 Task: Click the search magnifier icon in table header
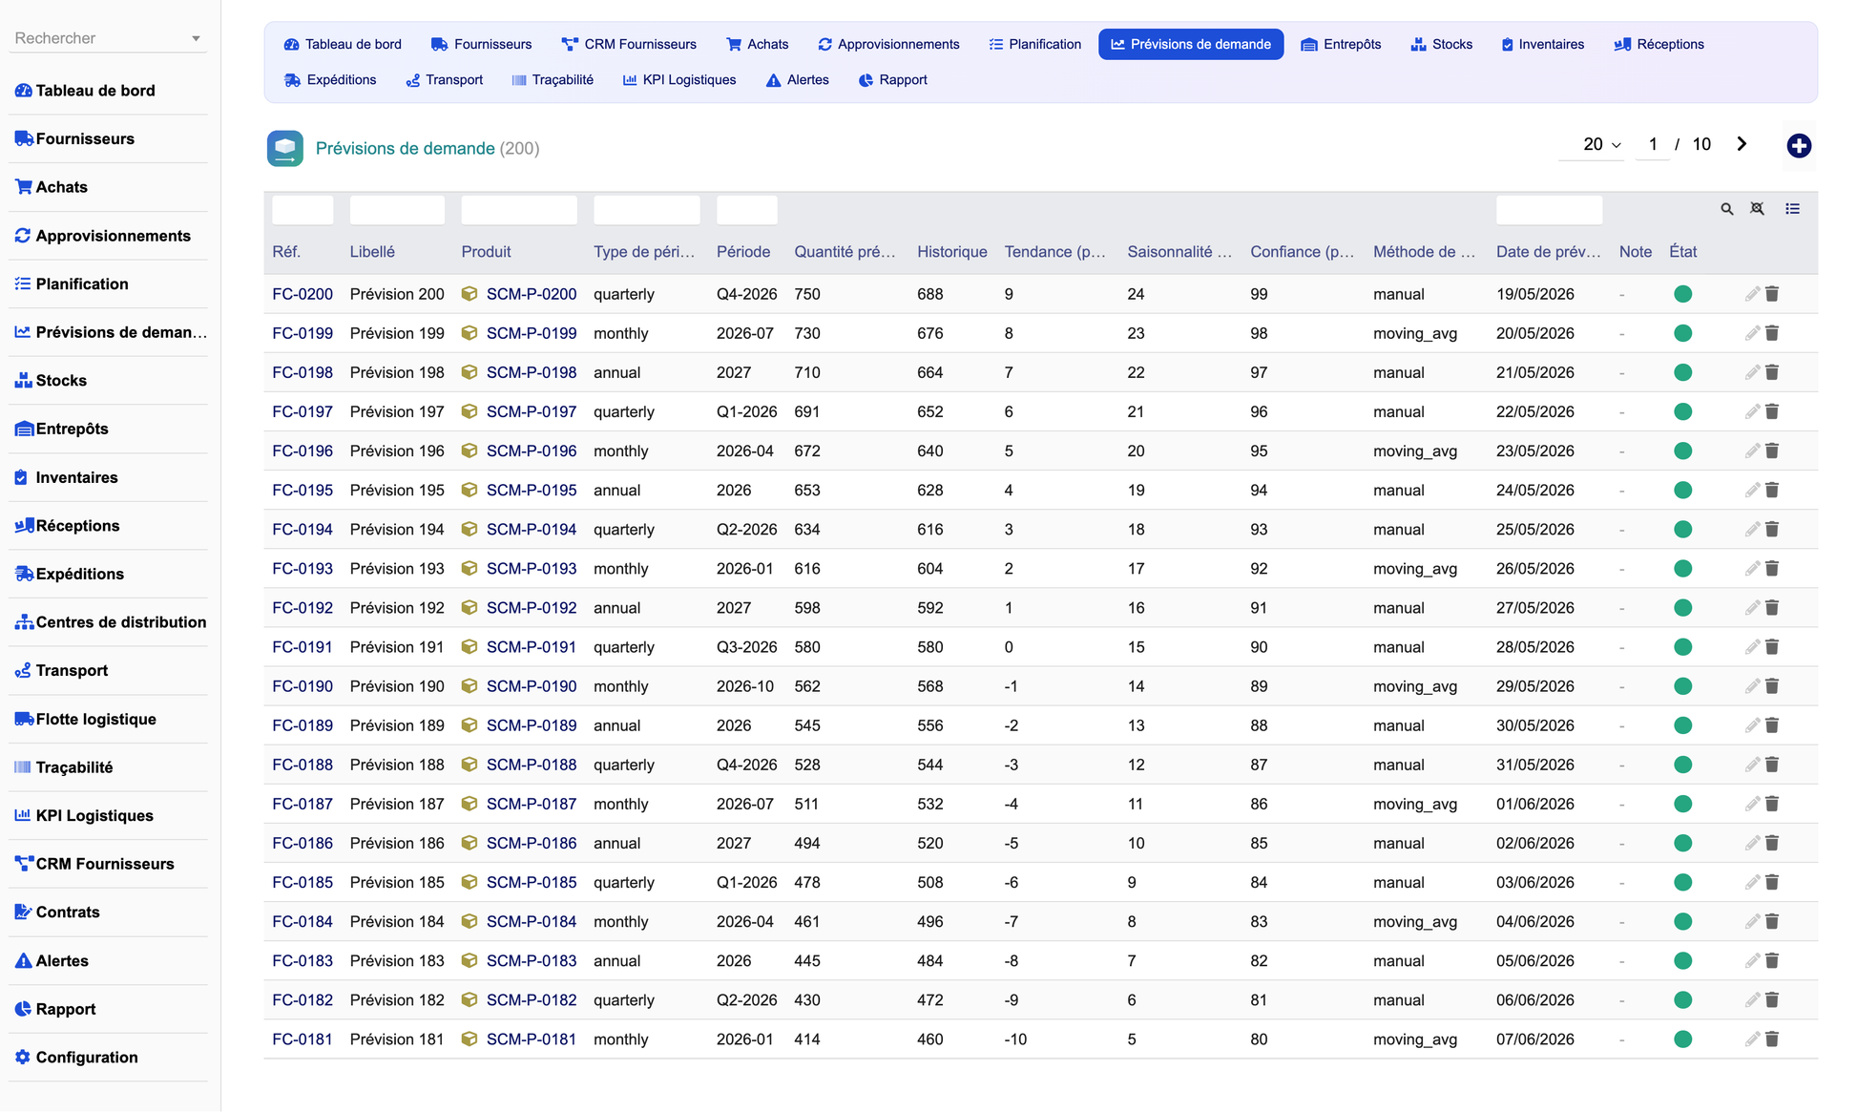tap(1726, 209)
